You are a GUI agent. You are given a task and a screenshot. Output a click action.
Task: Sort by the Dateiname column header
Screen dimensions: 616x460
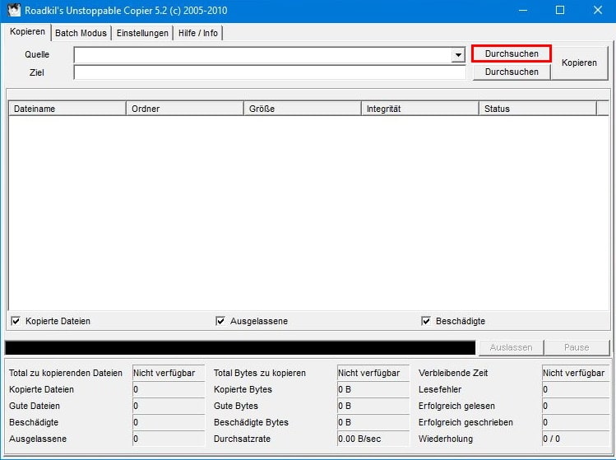click(67, 109)
